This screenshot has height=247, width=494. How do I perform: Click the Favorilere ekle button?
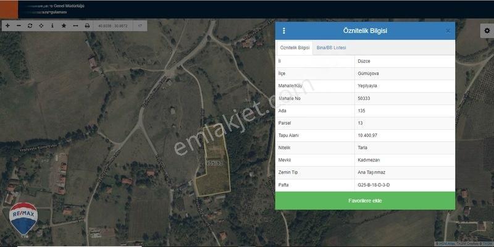click(x=365, y=201)
